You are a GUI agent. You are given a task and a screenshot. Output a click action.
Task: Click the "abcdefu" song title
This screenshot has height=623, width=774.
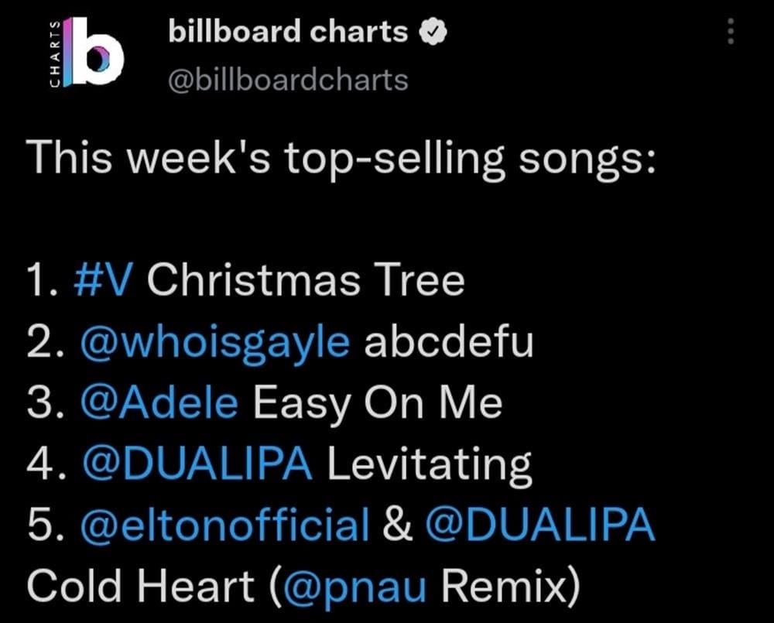pos(449,342)
